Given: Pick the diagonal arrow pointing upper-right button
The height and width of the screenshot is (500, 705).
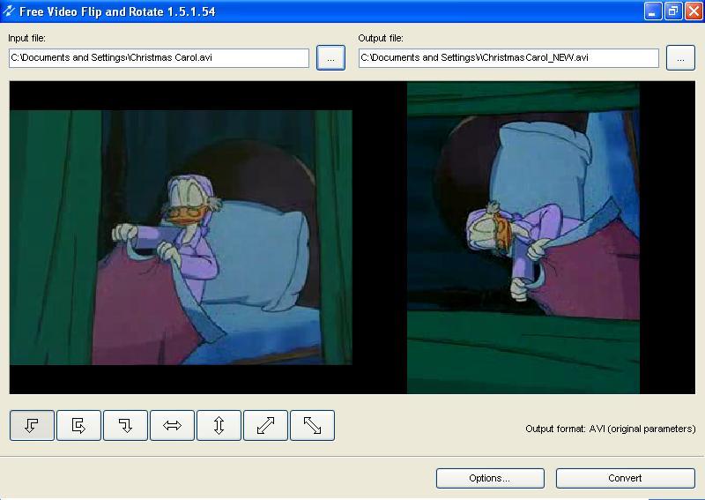Looking at the screenshot, I should (x=266, y=425).
